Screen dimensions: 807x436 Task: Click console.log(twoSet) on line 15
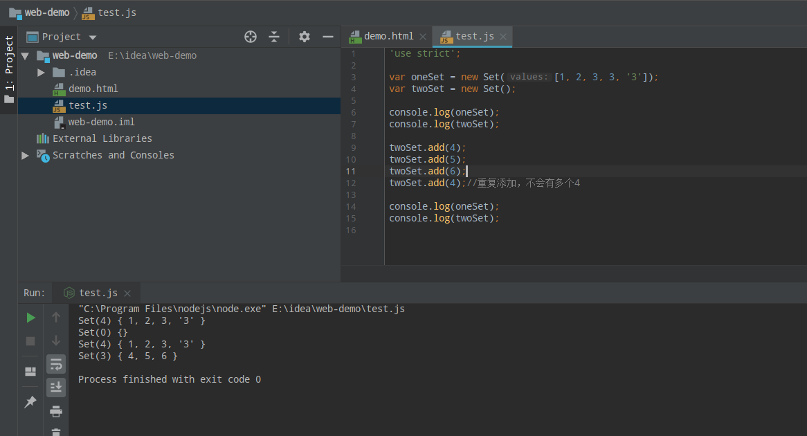(444, 218)
